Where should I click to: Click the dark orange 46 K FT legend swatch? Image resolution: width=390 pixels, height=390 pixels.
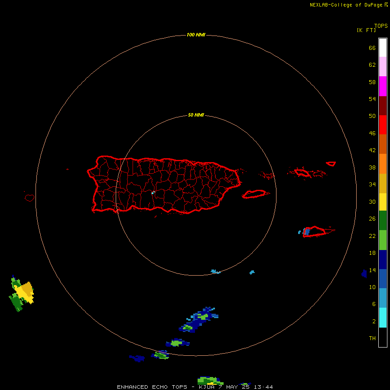point(383,144)
